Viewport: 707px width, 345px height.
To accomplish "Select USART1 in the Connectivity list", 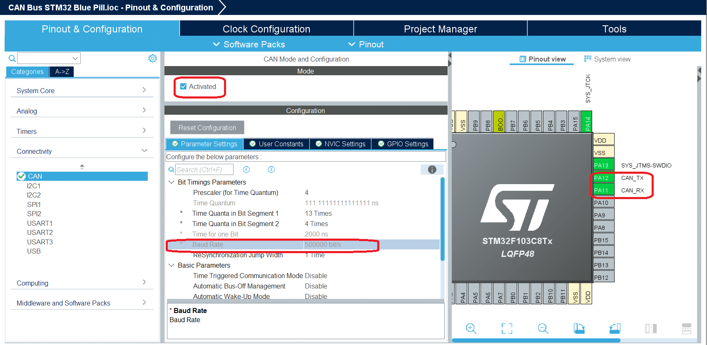I will (40, 223).
